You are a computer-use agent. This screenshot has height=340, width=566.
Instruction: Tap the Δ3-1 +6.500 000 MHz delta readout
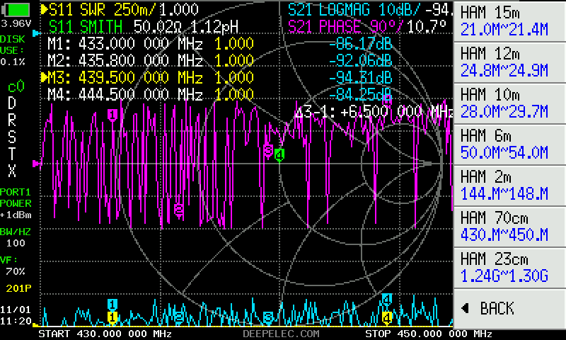click(374, 112)
